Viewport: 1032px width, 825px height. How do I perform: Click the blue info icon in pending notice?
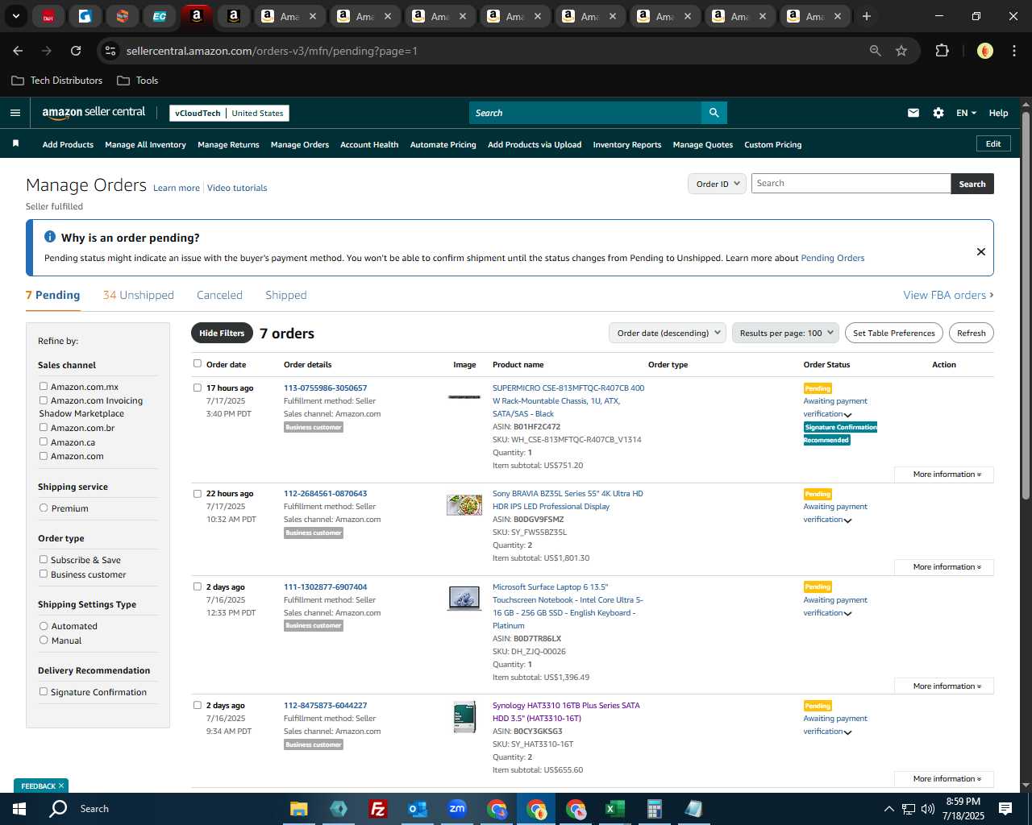50,237
